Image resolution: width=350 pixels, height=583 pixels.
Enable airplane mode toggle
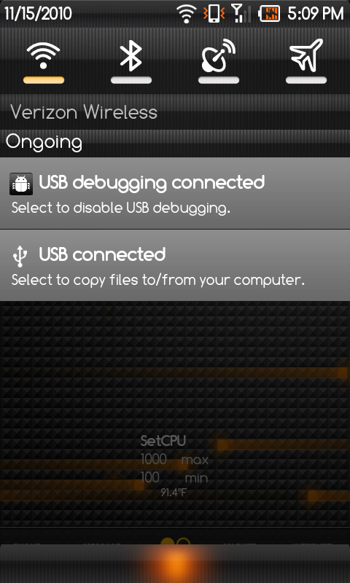click(x=306, y=62)
